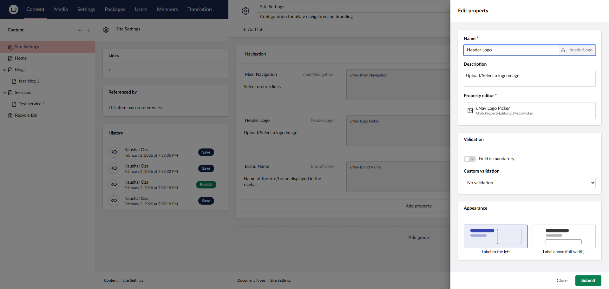Click the KO avatar for 7:33:35 PM entry
Viewport: 609px width, 289px height.
click(x=114, y=152)
